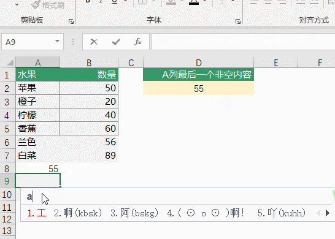The width and height of the screenshot is (335, 239).
Task: Expand the paste options dropdown chevron
Action: point(17,4)
